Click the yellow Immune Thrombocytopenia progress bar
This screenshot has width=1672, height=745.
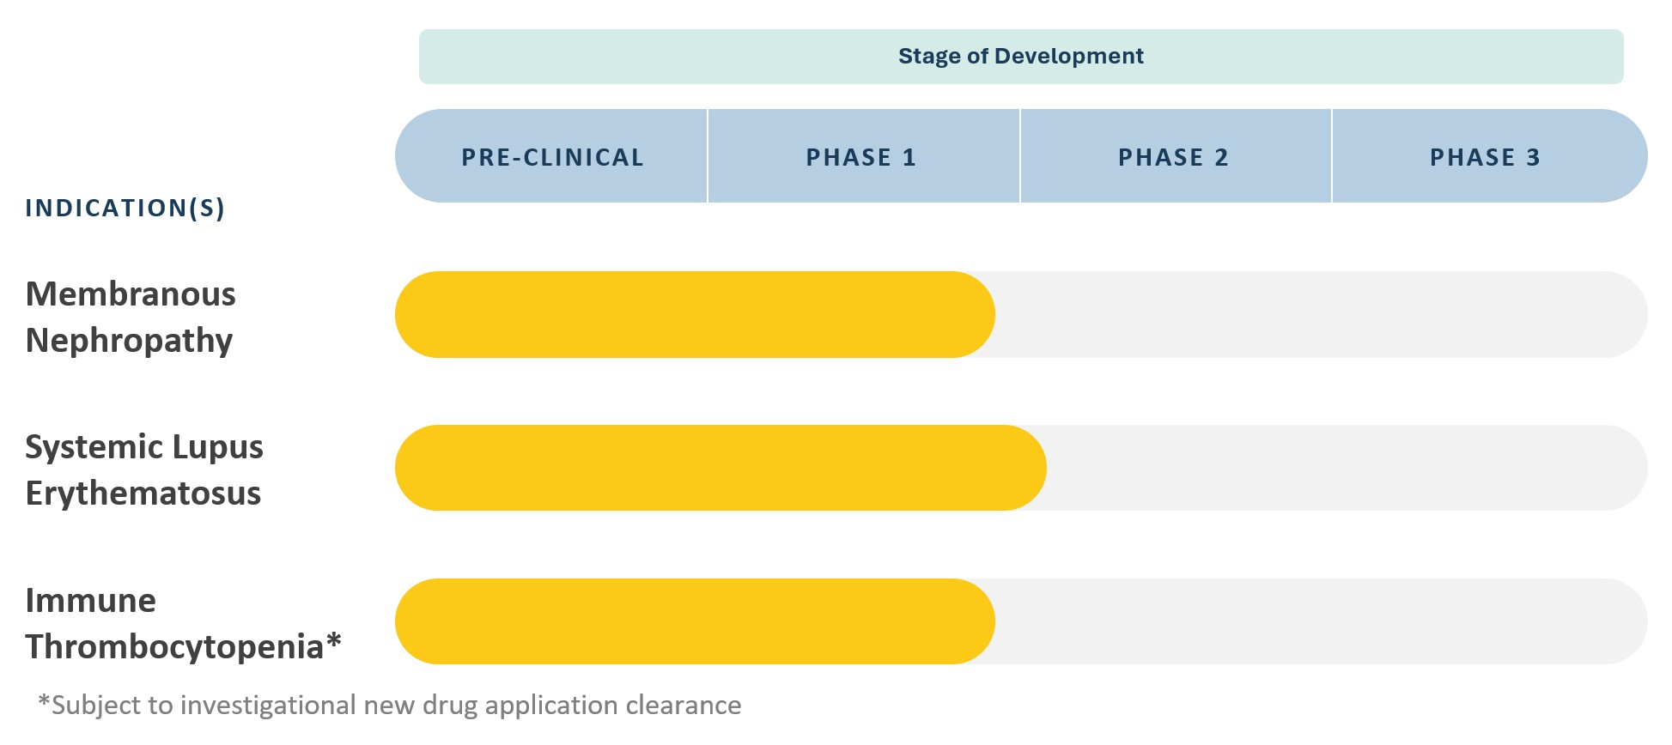tap(694, 621)
